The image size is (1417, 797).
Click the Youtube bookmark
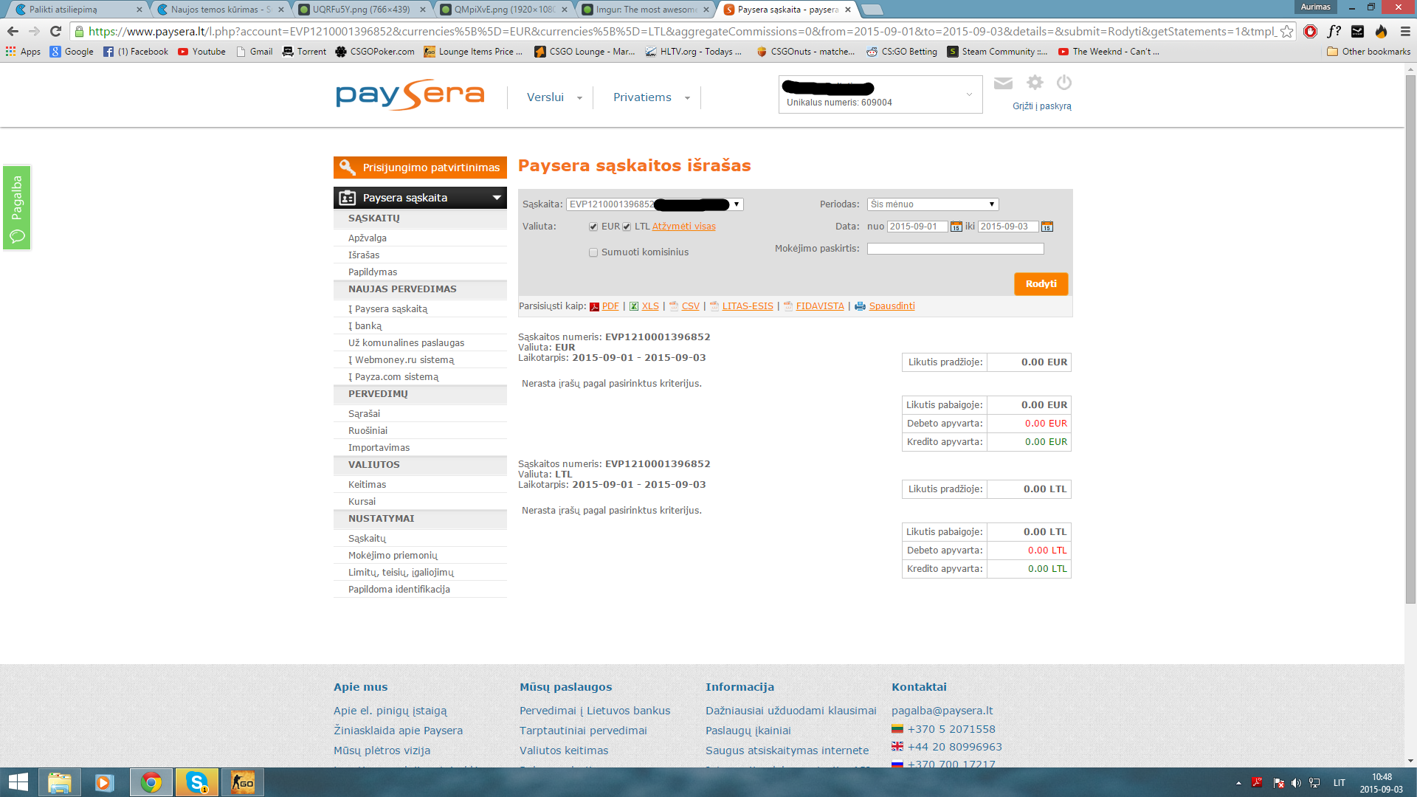(202, 52)
